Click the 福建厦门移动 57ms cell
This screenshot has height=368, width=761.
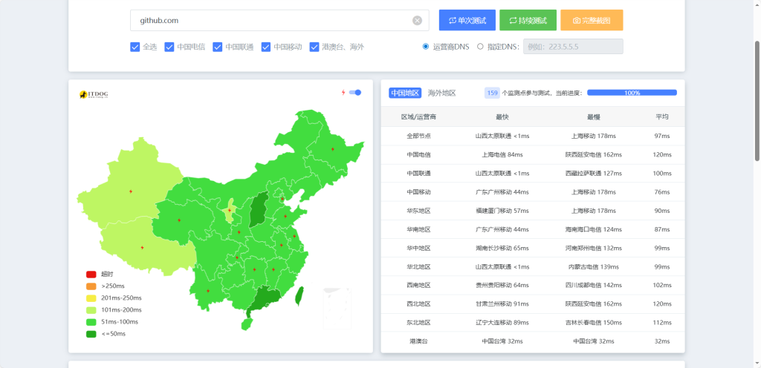click(x=502, y=211)
